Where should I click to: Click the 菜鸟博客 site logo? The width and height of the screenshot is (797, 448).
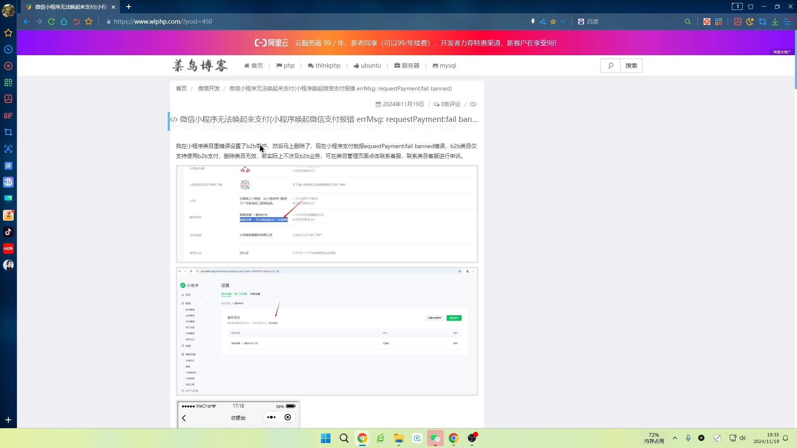pos(200,66)
